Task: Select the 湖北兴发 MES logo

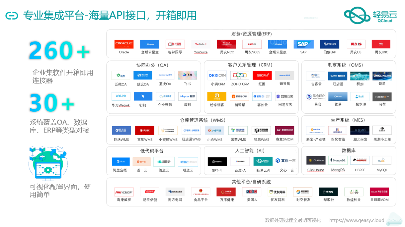Action: coord(360,130)
